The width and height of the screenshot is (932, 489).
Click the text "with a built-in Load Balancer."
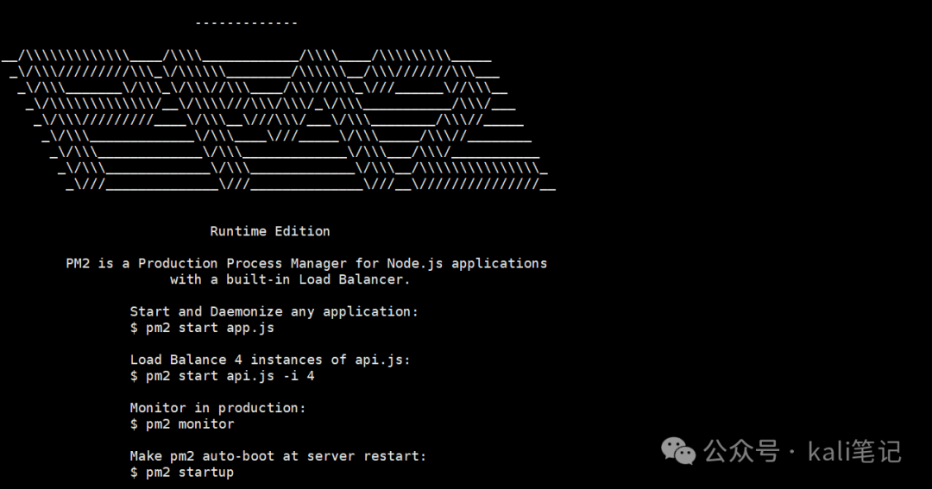point(290,279)
